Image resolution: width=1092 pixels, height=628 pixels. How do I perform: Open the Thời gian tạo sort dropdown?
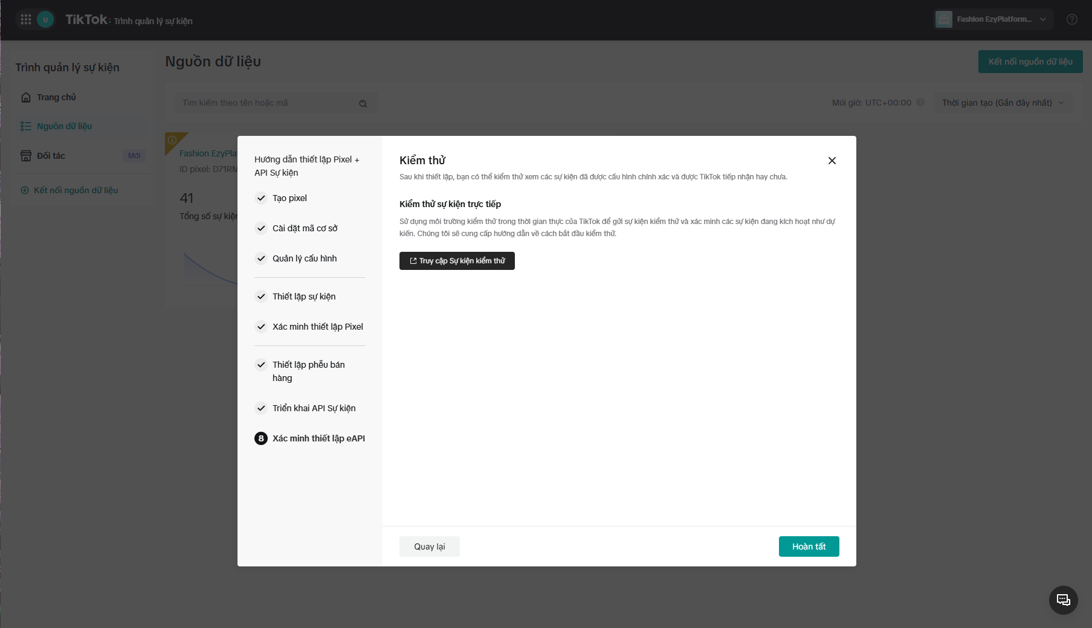tap(1004, 103)
